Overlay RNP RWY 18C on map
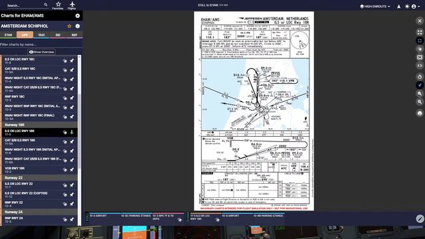The width and height of the screenshot is (425, 239). tap(65, 98)
